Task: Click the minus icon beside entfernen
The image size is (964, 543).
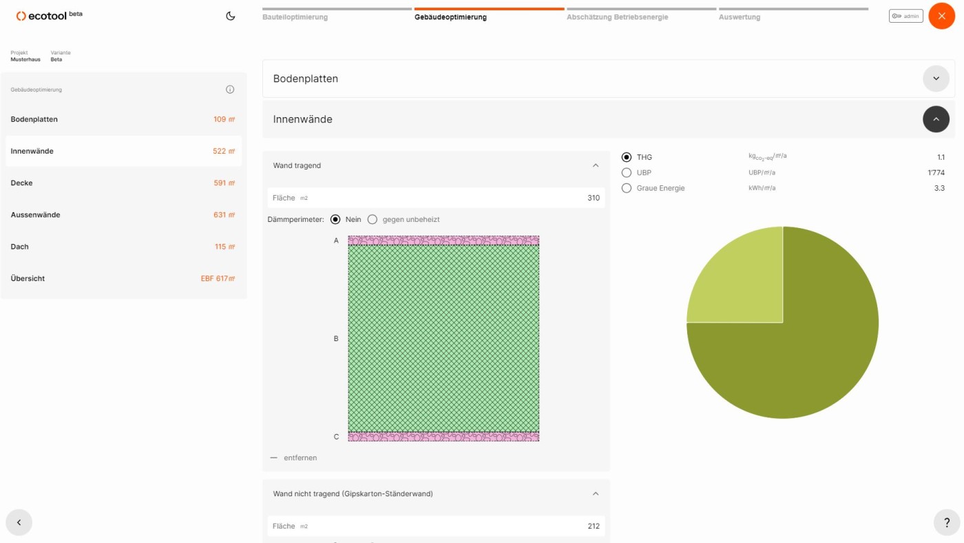Action: [x=273, y=458]
